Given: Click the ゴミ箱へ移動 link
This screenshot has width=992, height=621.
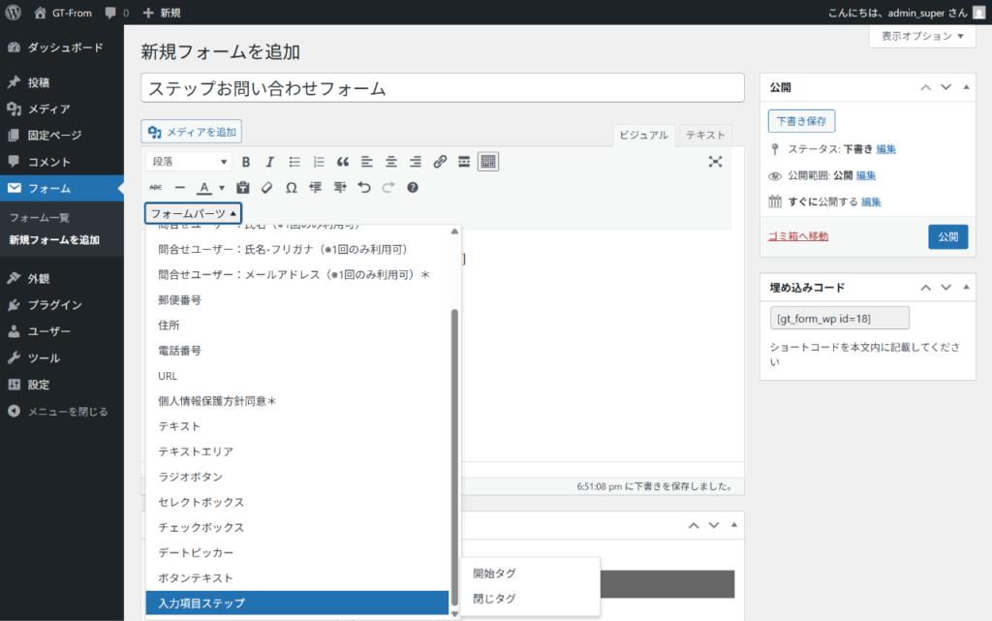Looking at the screenshot, I should click(798, 236).
